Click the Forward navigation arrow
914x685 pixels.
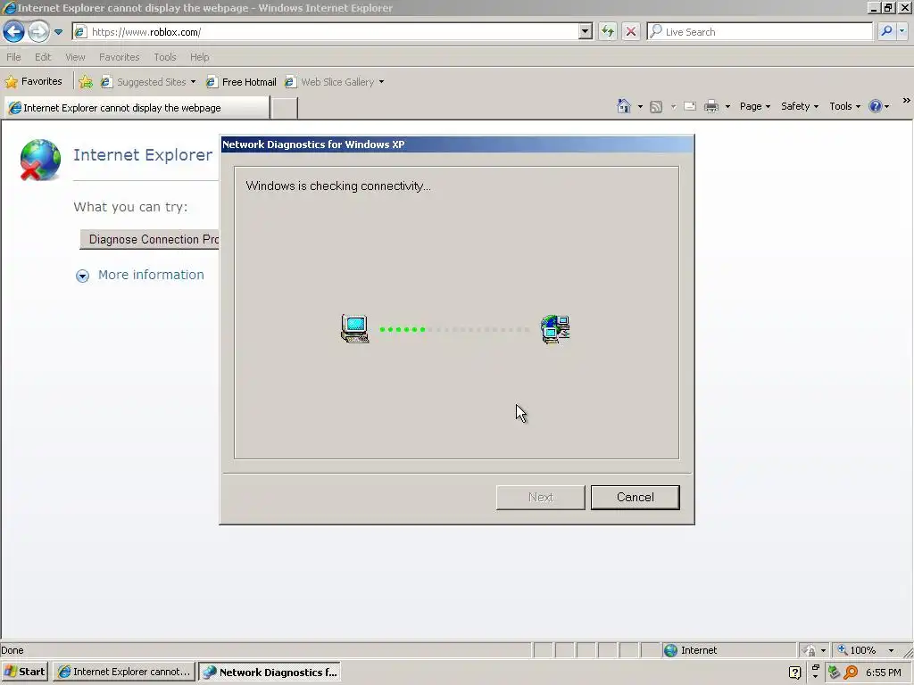pos(39,31)
